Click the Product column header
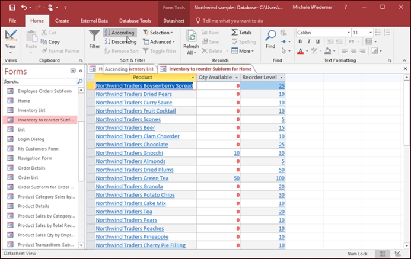The image size is (411, 259). (142, 78)
